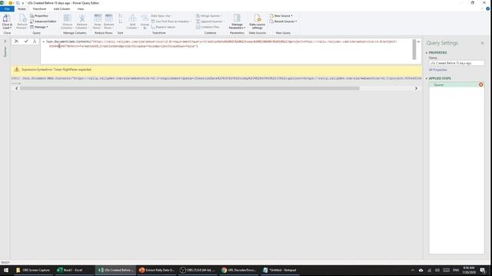Click the horizontal scrollbar left arrow
The height and width of the screenshot is (276, 492).
click(17, 88)
